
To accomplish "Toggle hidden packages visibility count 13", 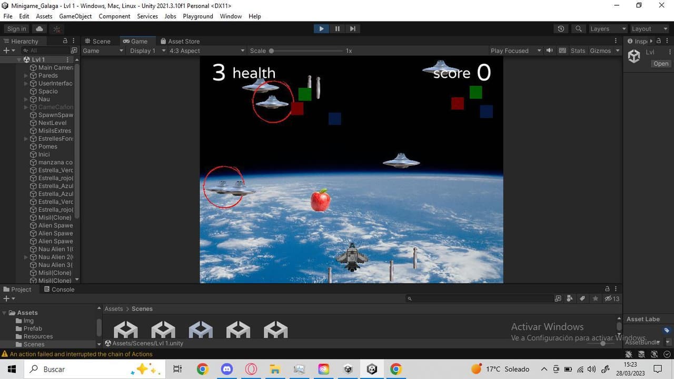I will (612, 298).
